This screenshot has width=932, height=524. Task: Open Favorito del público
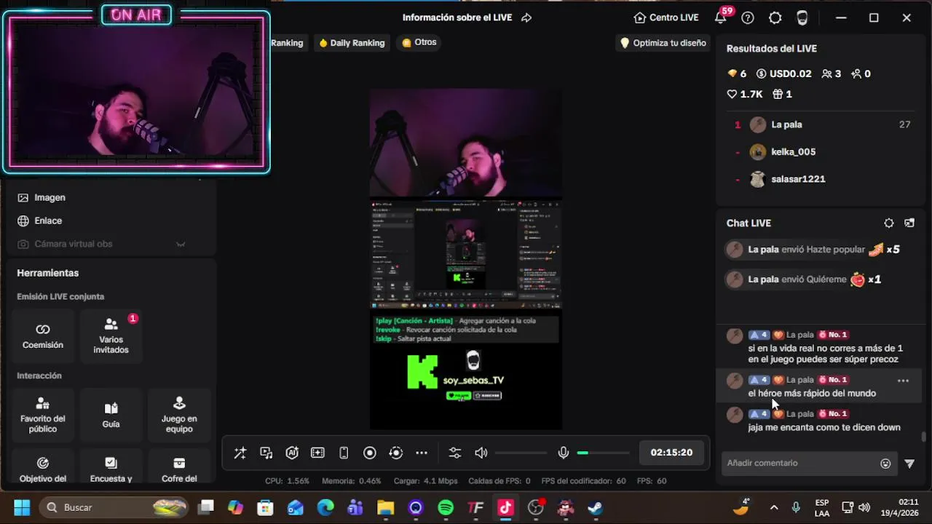[x=43, y=415]
